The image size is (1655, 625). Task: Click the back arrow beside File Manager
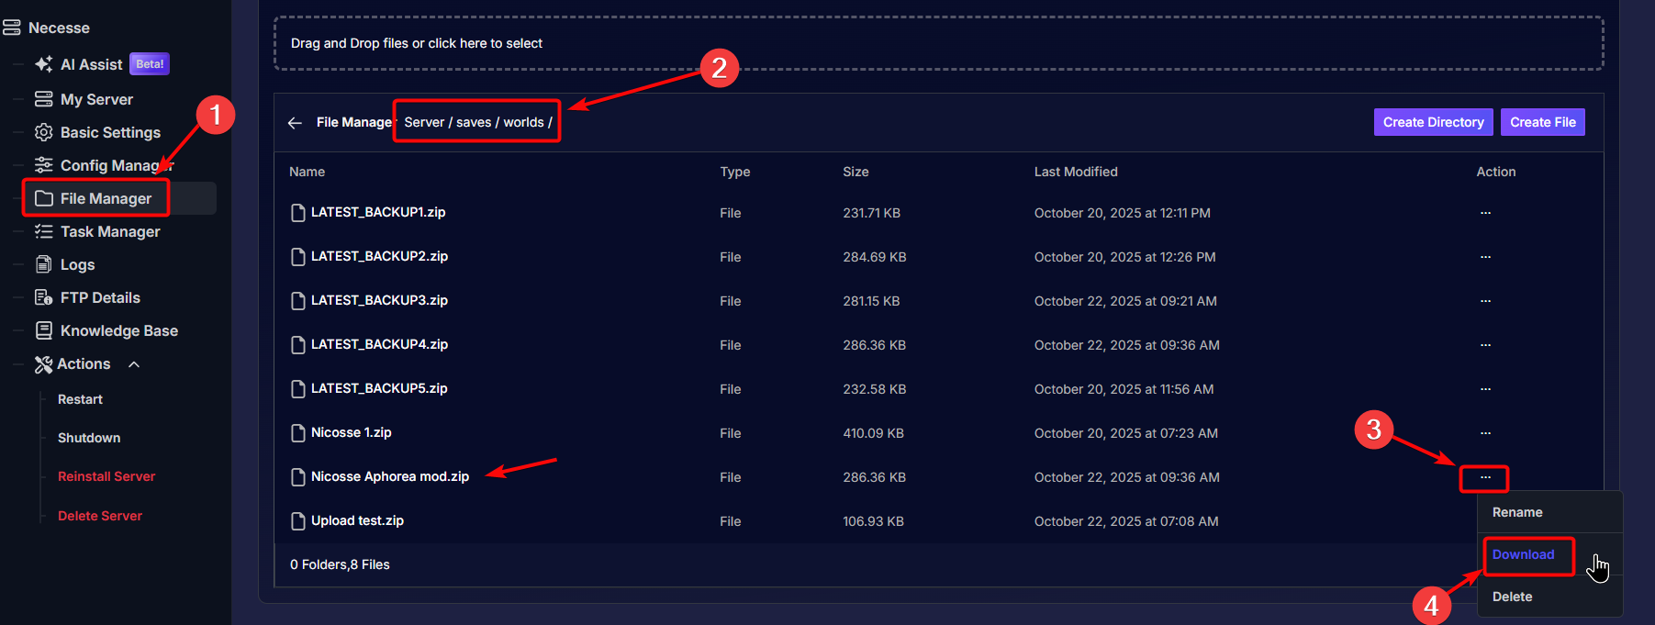click(295, 123)
